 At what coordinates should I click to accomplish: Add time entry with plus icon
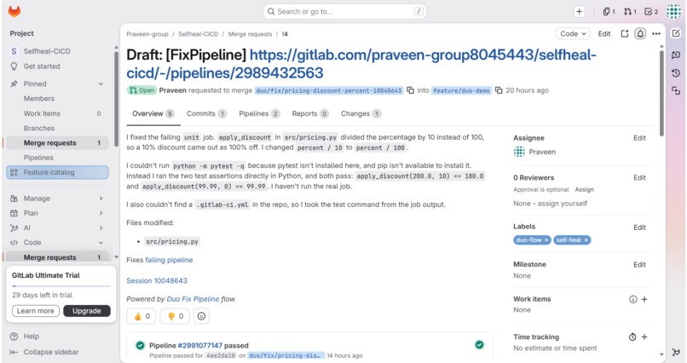(x=644, y=337)
